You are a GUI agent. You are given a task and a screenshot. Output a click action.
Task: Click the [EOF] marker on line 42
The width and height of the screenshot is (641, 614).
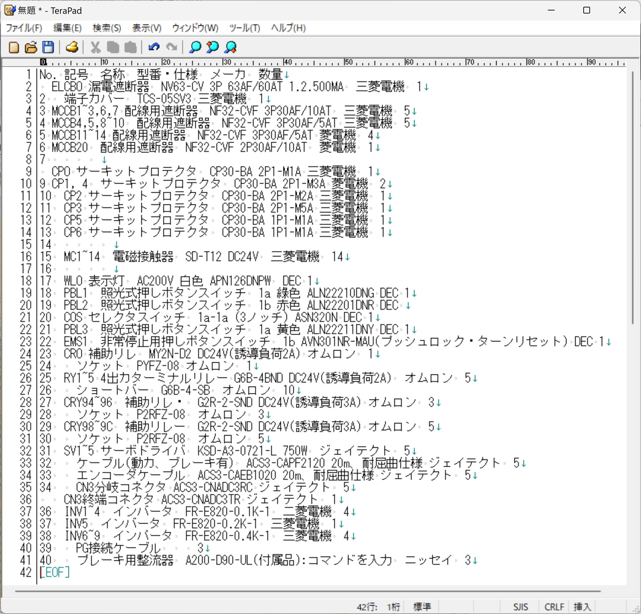click(55, 572)
